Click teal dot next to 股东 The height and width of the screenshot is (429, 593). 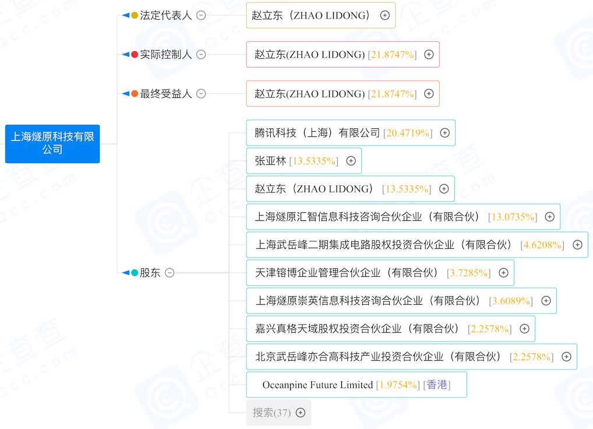[x=134, y=273]
